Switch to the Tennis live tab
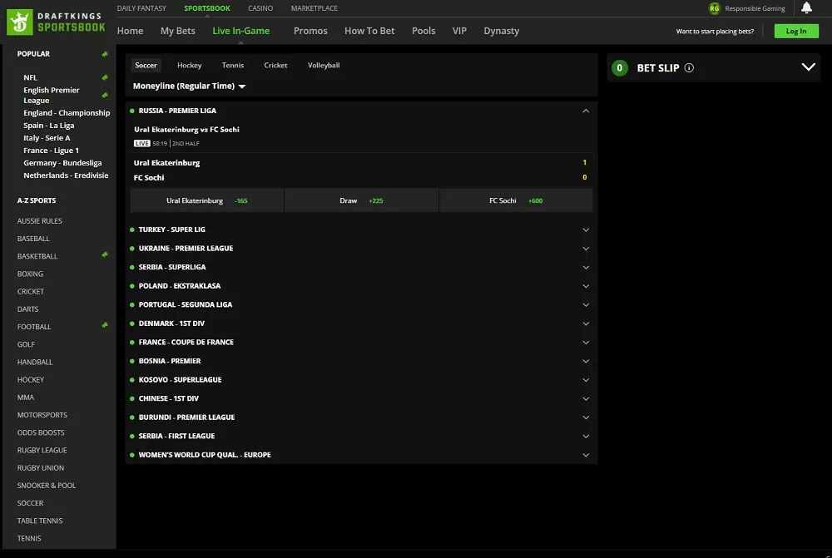This screenshot has width=832, height=558. pyautogui.click(x=233, y=65)
